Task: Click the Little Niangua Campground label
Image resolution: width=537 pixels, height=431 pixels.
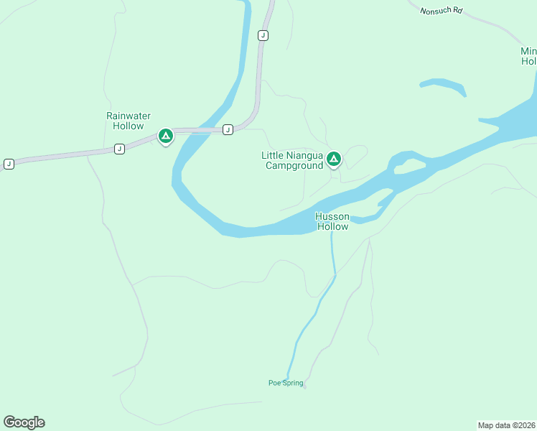Action: coord(292,160)
